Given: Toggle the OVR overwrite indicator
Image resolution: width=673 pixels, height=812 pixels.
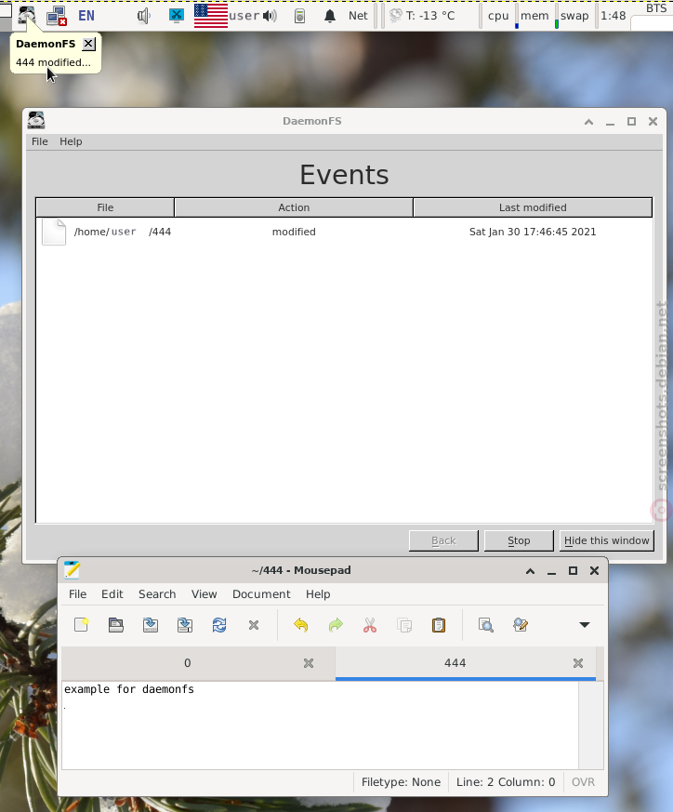Looking at the screenshot, I should click(583, 782).
